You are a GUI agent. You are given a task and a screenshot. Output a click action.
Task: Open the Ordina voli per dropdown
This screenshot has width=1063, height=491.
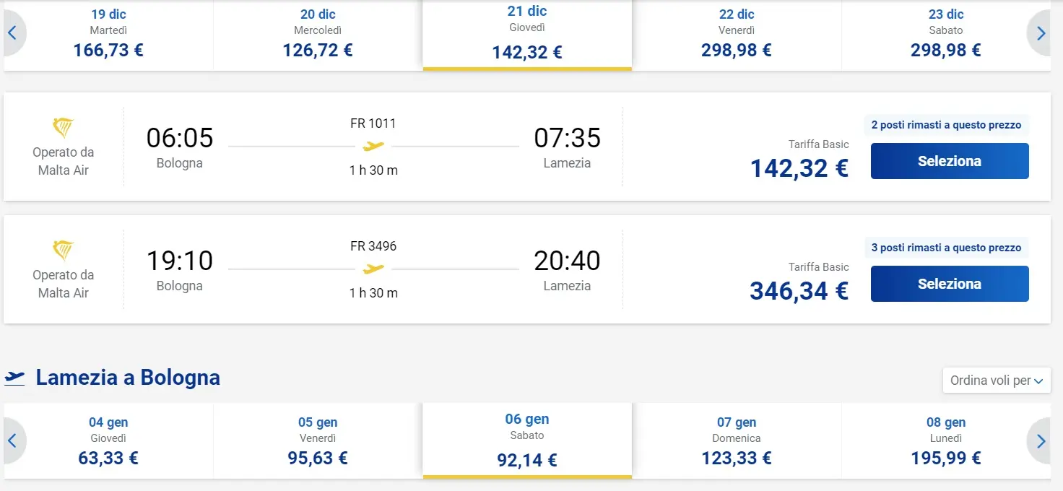(x=997, y=381)
